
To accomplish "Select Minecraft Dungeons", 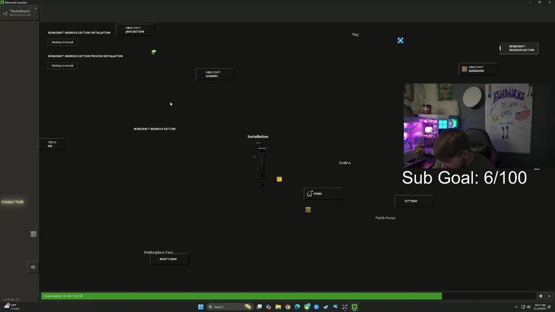I will tap(478, 69).
